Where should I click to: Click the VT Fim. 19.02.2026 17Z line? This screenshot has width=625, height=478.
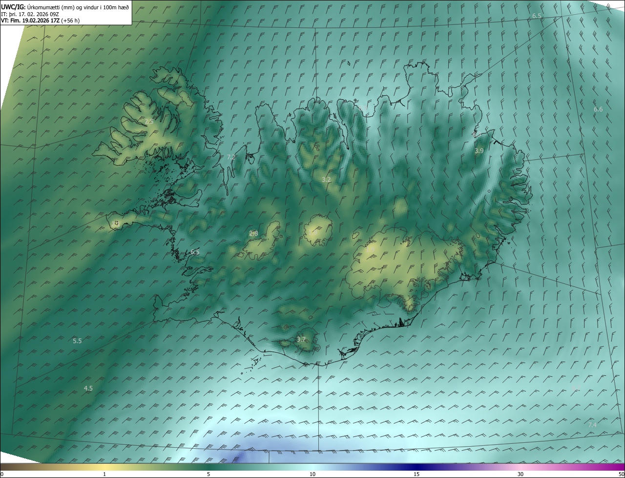41,21
